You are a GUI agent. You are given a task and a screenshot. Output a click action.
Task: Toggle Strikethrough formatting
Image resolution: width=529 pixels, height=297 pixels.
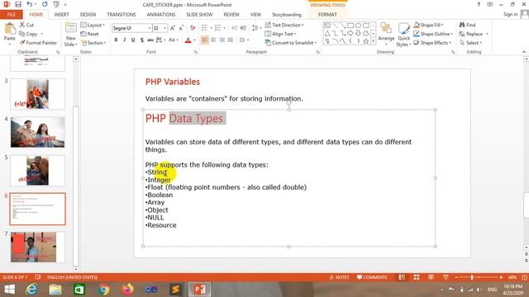click(150, 40)
